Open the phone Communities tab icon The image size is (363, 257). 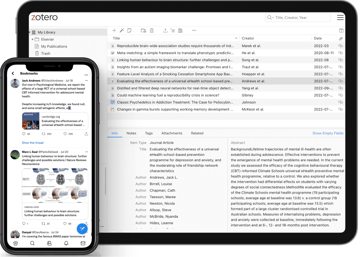(49, 243)
